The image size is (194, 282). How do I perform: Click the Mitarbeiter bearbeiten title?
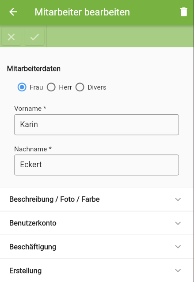82,12
